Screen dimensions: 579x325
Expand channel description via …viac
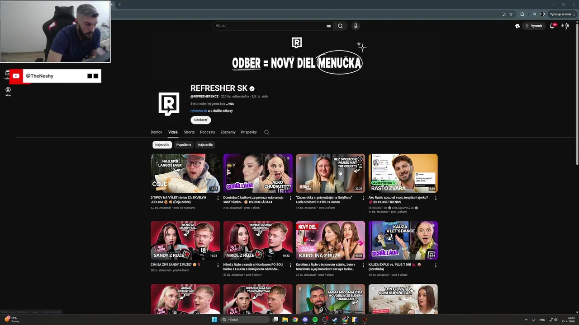(x=230, y=104)
